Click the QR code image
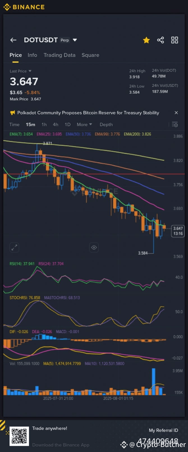Screen dimensions: 188x452 tap(19, 436)
